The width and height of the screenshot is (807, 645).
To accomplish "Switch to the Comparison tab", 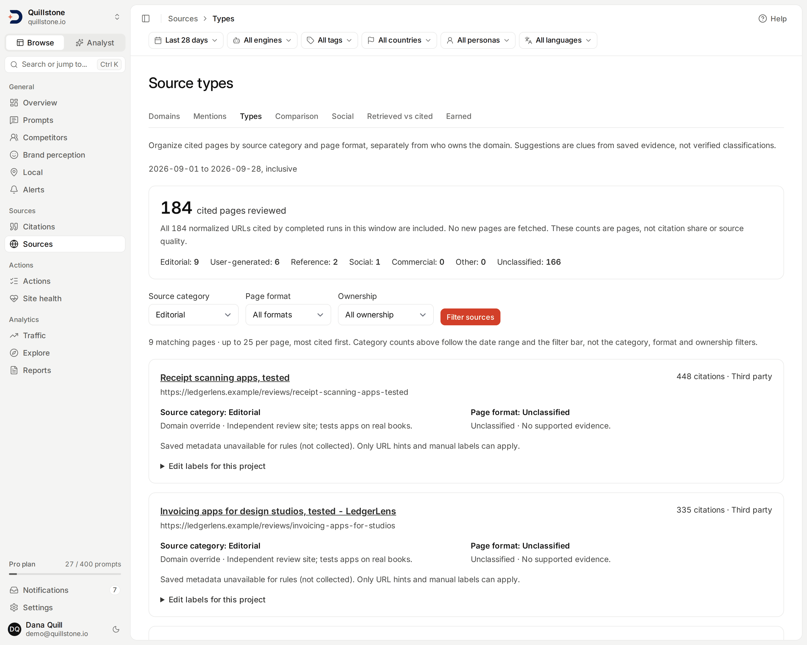I will click(296, 116).
